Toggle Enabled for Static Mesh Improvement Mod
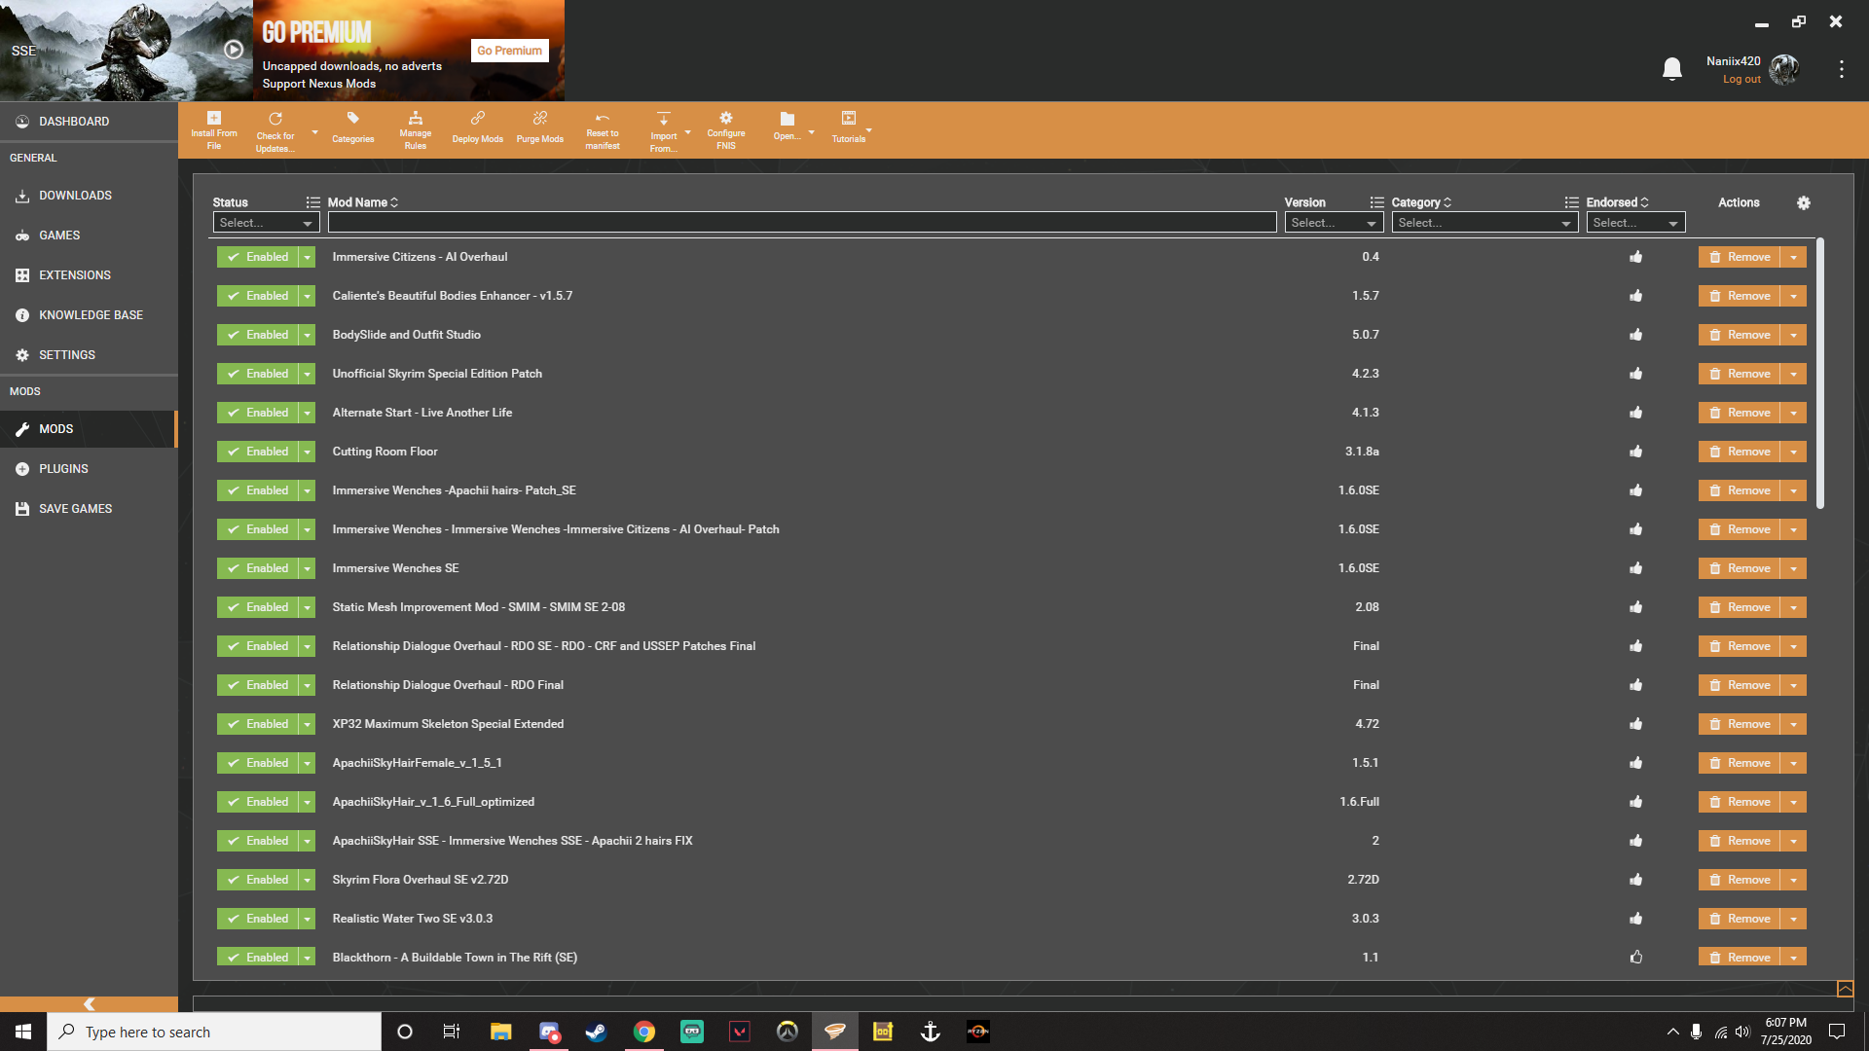 click(258, 607)
